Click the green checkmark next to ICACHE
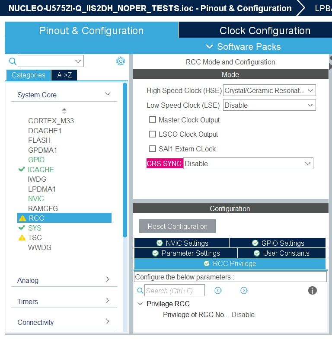The image size is (332, 340). [22, 169]
